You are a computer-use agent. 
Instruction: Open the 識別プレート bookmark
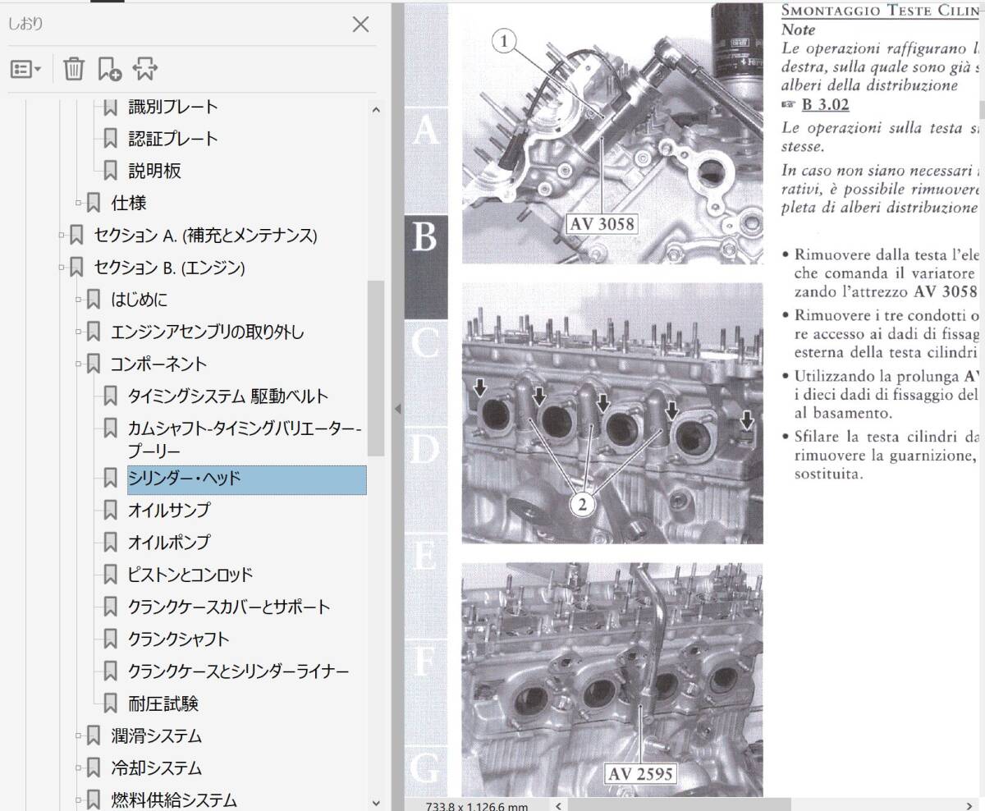pyautogui.click(x=173, y=107)
